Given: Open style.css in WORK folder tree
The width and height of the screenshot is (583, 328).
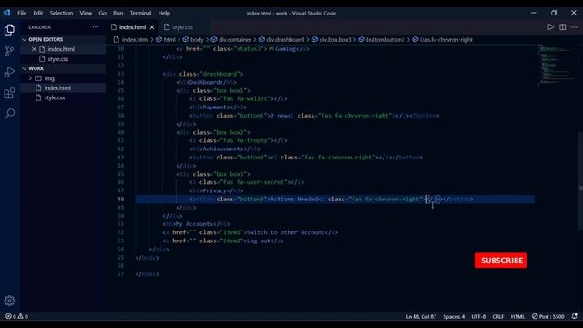Looking at the screenshot, I should [55, 97].
